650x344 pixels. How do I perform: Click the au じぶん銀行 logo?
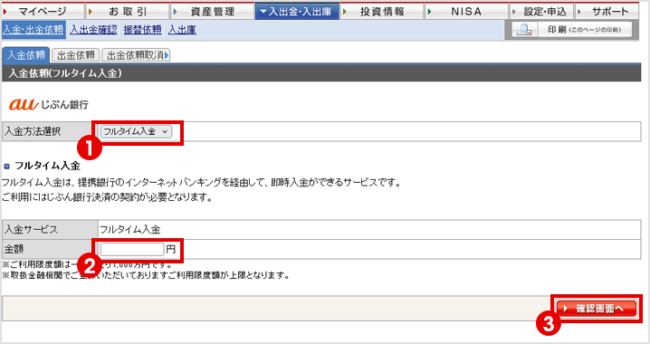coord(49,104)
